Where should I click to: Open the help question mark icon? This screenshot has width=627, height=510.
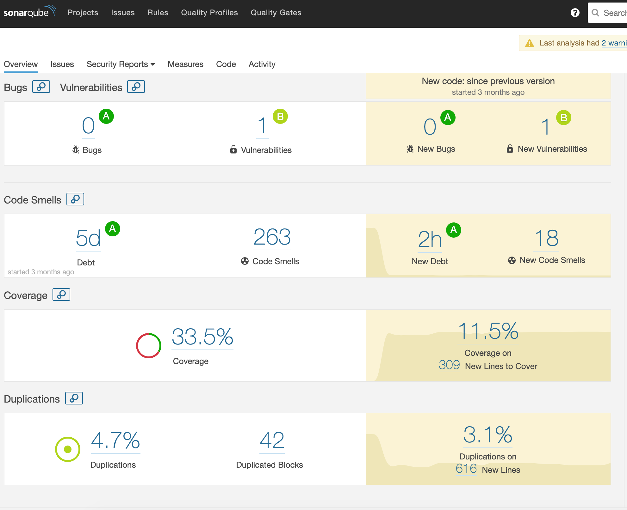[x=575, y=13]
